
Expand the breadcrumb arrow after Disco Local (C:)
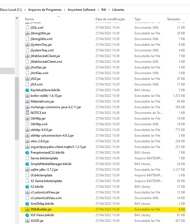(x=25, y=10)
